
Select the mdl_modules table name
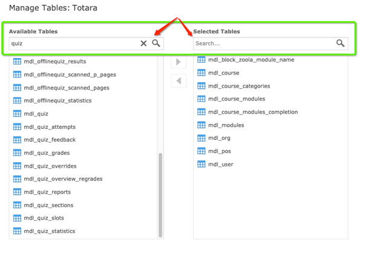(x=226, y=125)
